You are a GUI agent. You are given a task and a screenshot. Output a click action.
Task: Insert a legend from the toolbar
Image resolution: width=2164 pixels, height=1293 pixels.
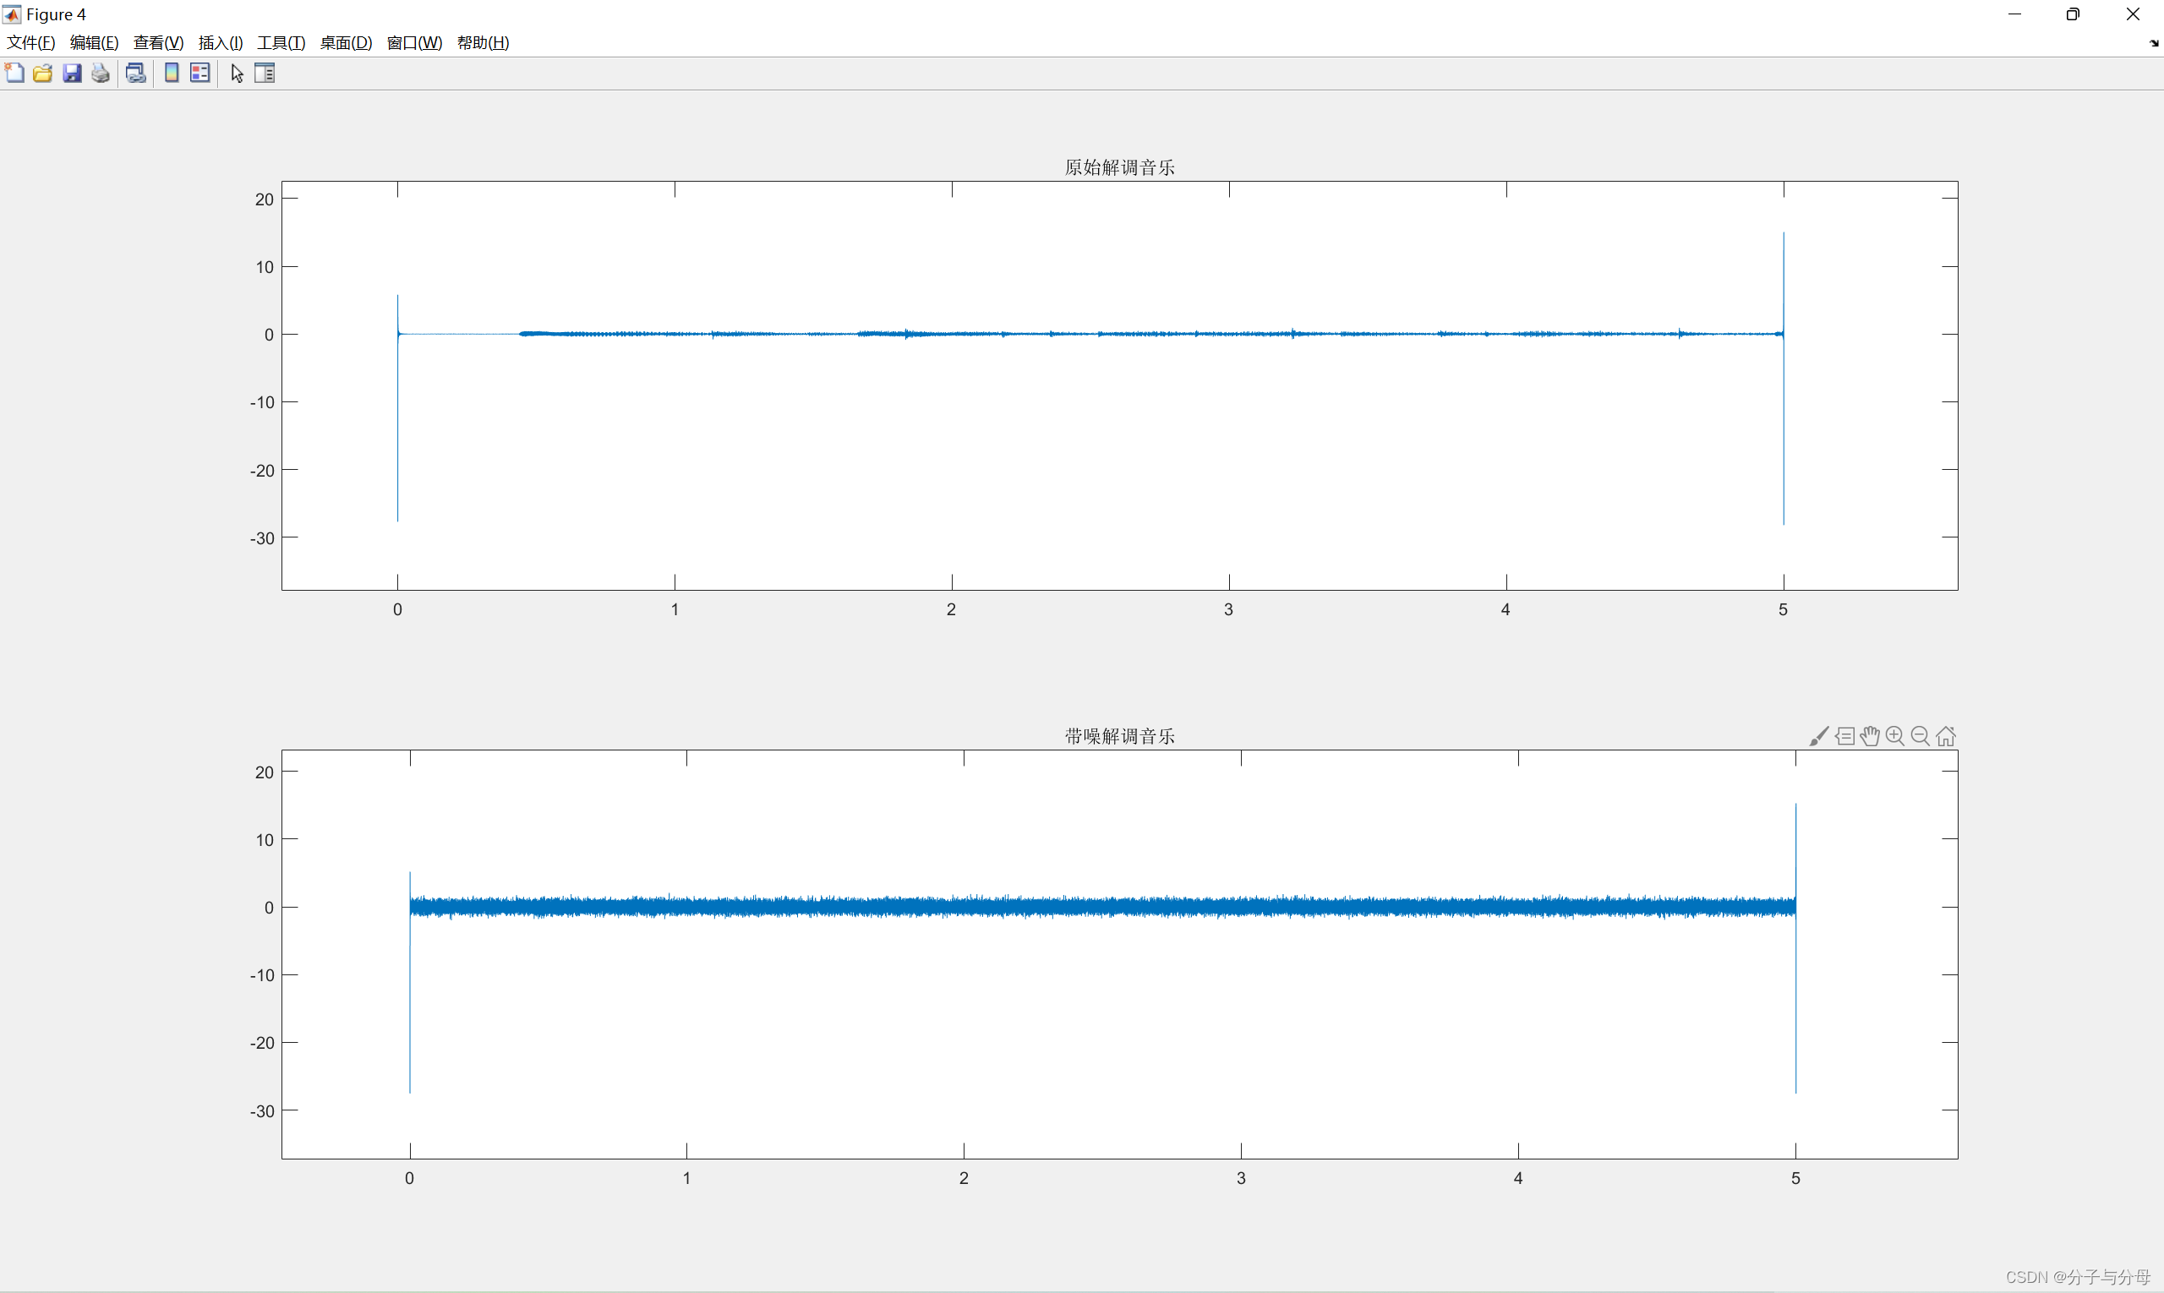(x=200, y=74)
